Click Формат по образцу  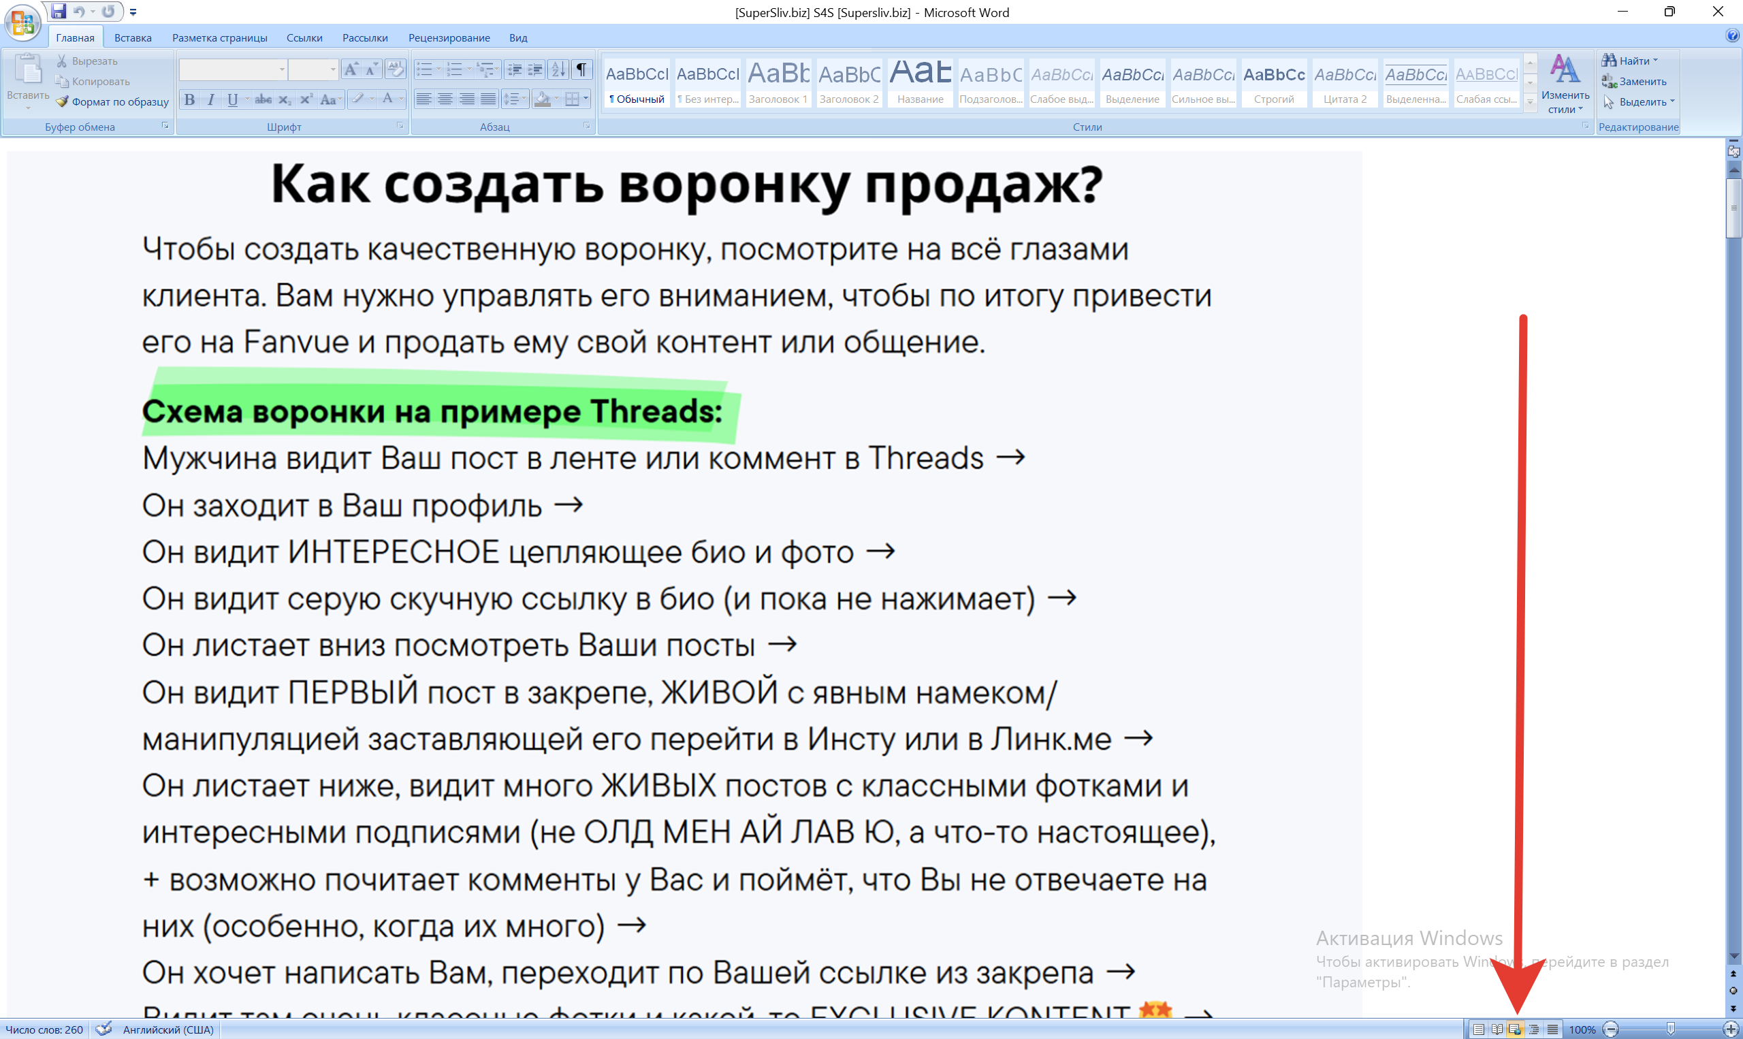(x=112, y=102)
